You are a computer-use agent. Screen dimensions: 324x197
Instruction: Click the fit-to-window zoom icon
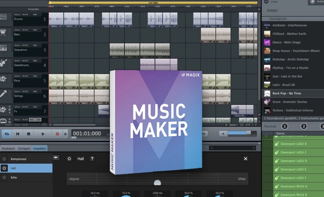click(241, 125)
